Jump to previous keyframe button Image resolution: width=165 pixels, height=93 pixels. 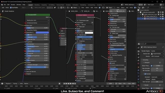tap(67, 83)
